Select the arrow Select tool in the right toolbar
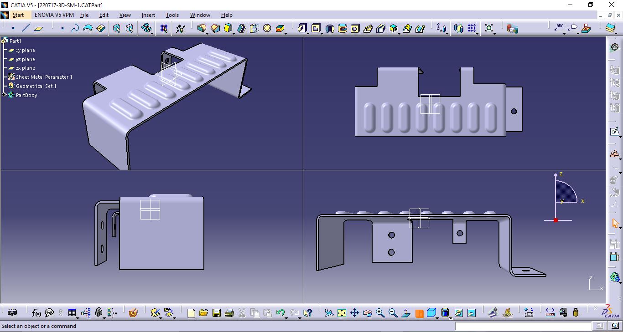 pos(615,223)
